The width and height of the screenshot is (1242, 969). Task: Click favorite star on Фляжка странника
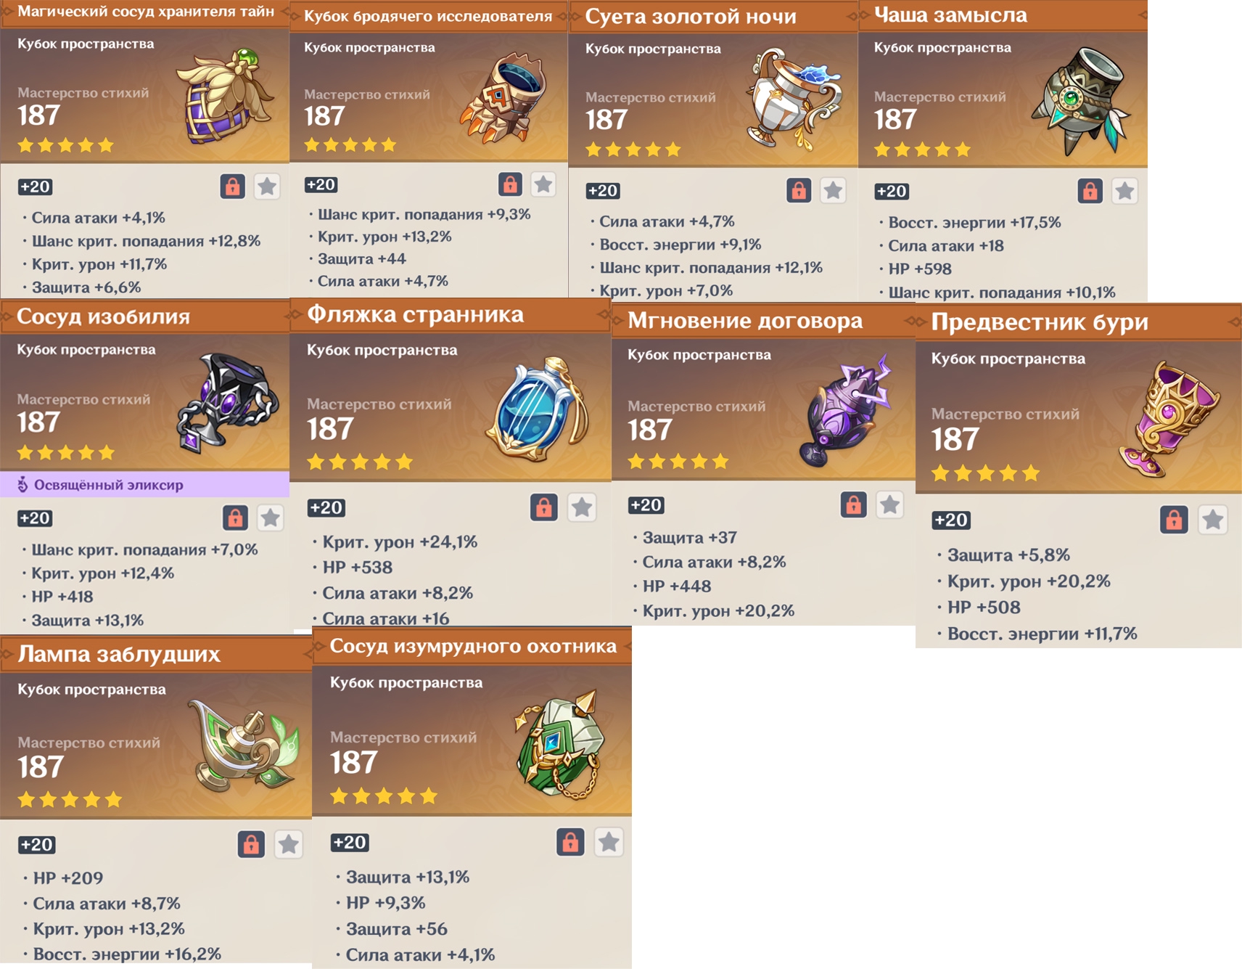click(x=582, y=507)
